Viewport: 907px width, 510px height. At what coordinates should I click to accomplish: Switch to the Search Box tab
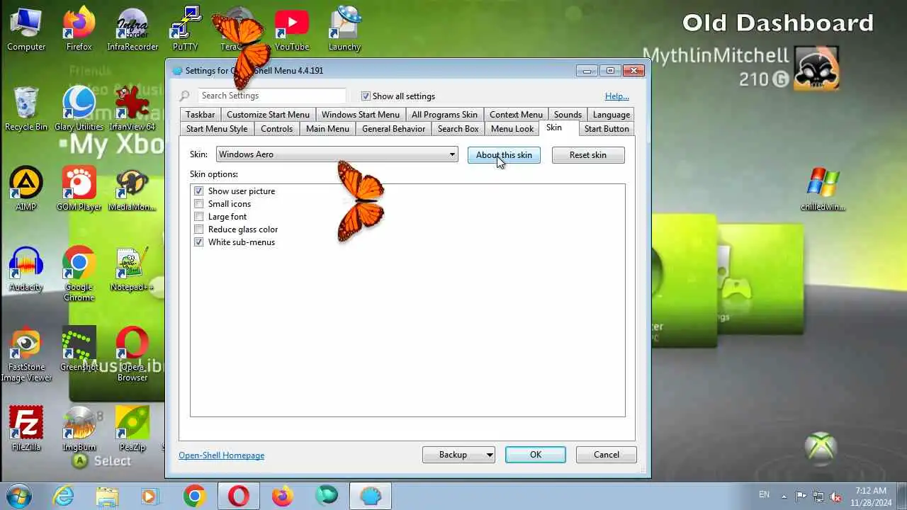[x=458, y=129]
